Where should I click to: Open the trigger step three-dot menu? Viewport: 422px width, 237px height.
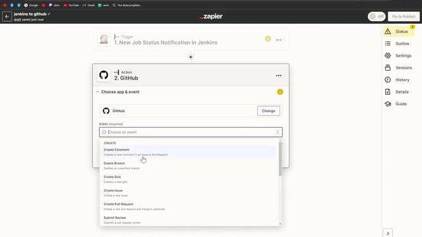(278, 39)
